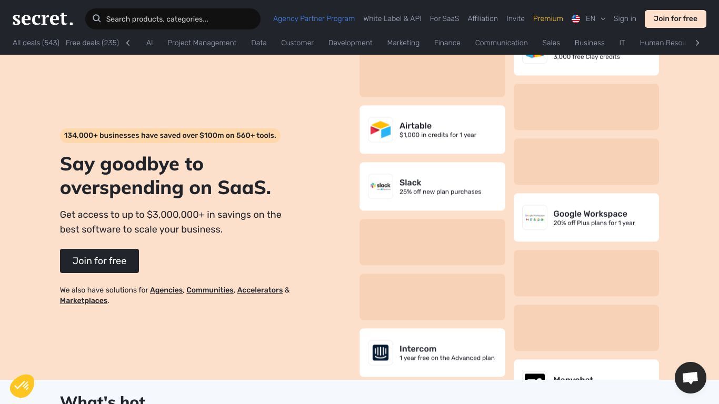
Task: Open the Google Workspace logo icon
Action: [535, 217]
